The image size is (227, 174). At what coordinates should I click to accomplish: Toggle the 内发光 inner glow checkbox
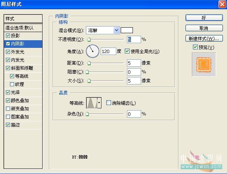8,60
